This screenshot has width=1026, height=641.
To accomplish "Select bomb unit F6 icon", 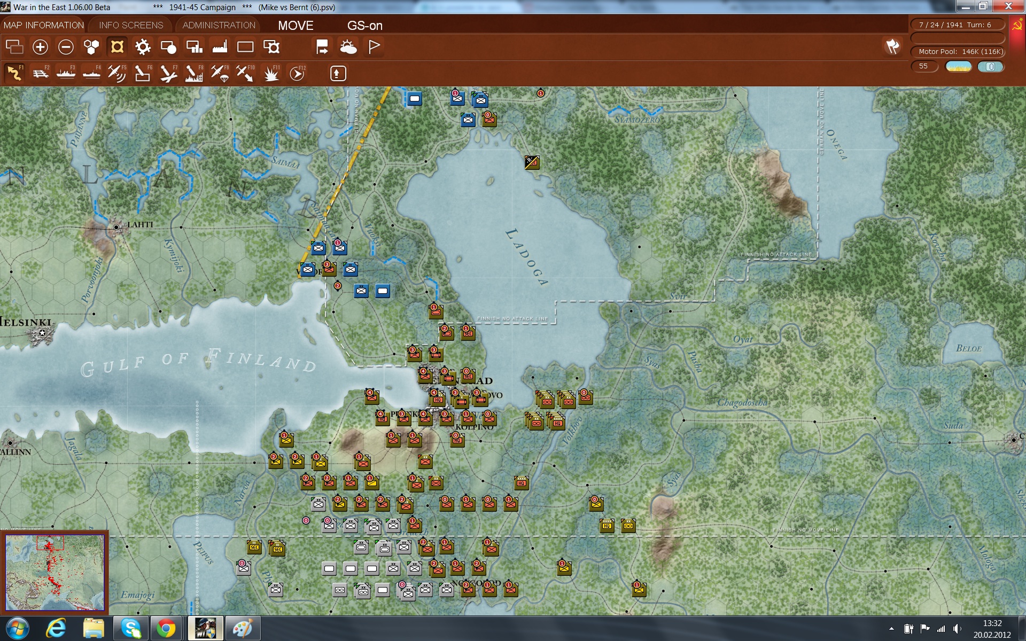I will pos(143,73).
